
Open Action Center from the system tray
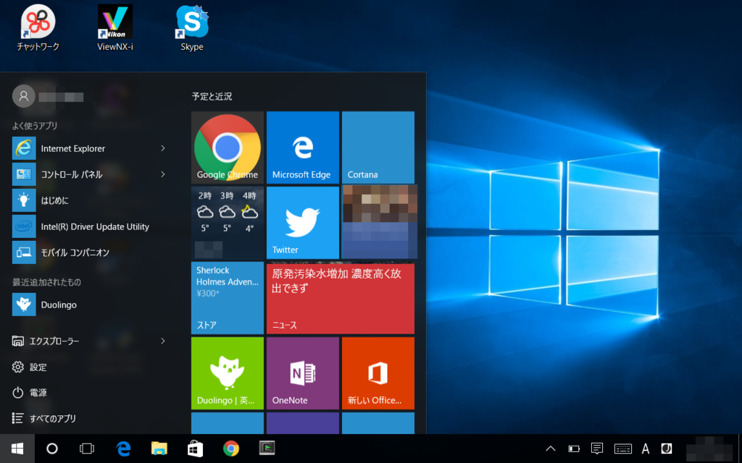[x=596, y=449]
